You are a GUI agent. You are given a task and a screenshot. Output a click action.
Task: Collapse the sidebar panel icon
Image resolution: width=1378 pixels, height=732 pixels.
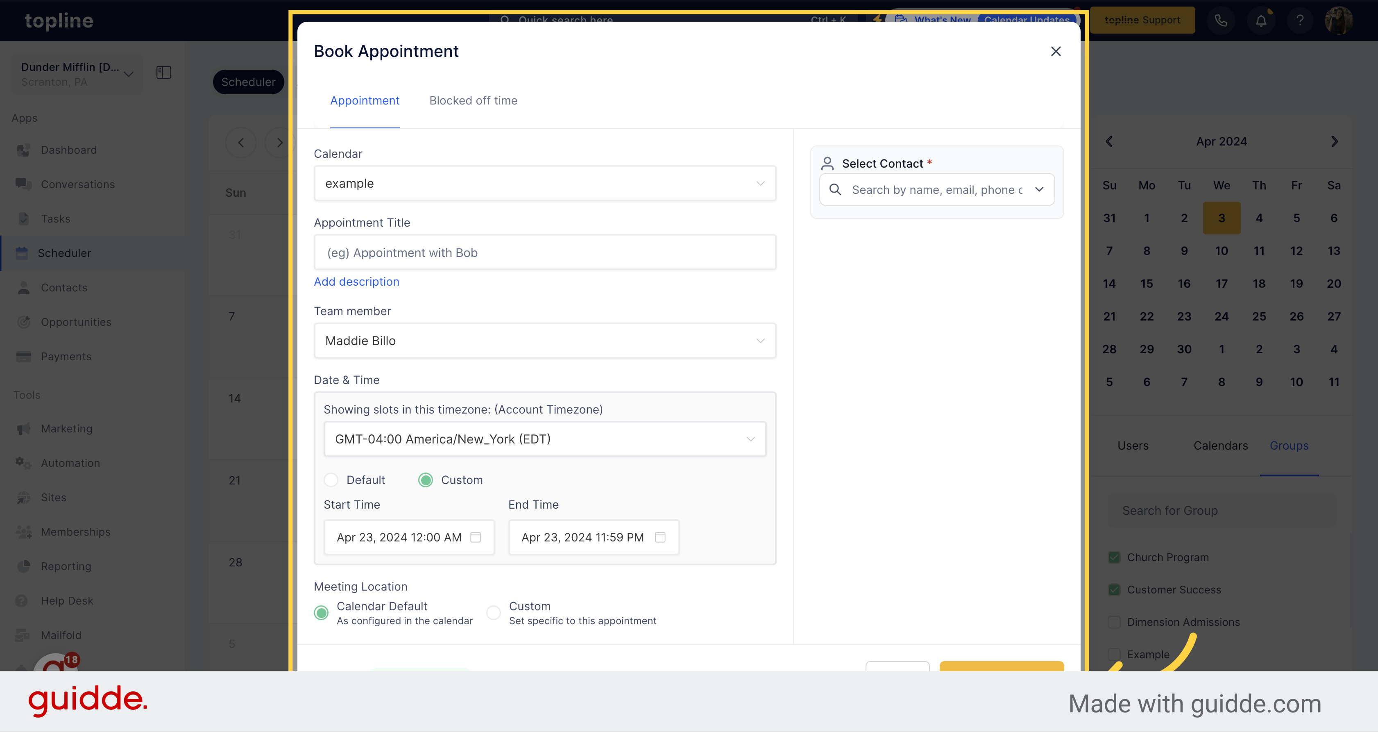pyautogui.click(x=164, y=72)
